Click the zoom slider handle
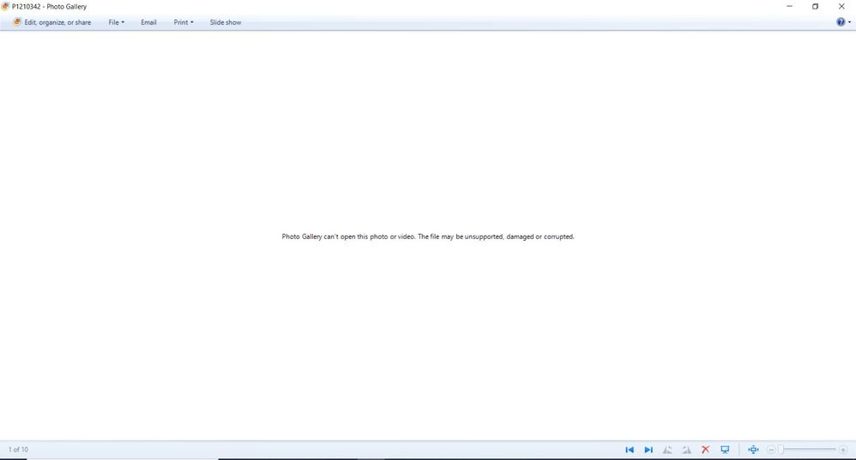 [x=781, y=450]
